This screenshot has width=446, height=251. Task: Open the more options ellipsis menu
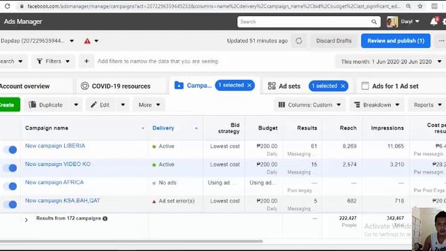tap(441, 41)
